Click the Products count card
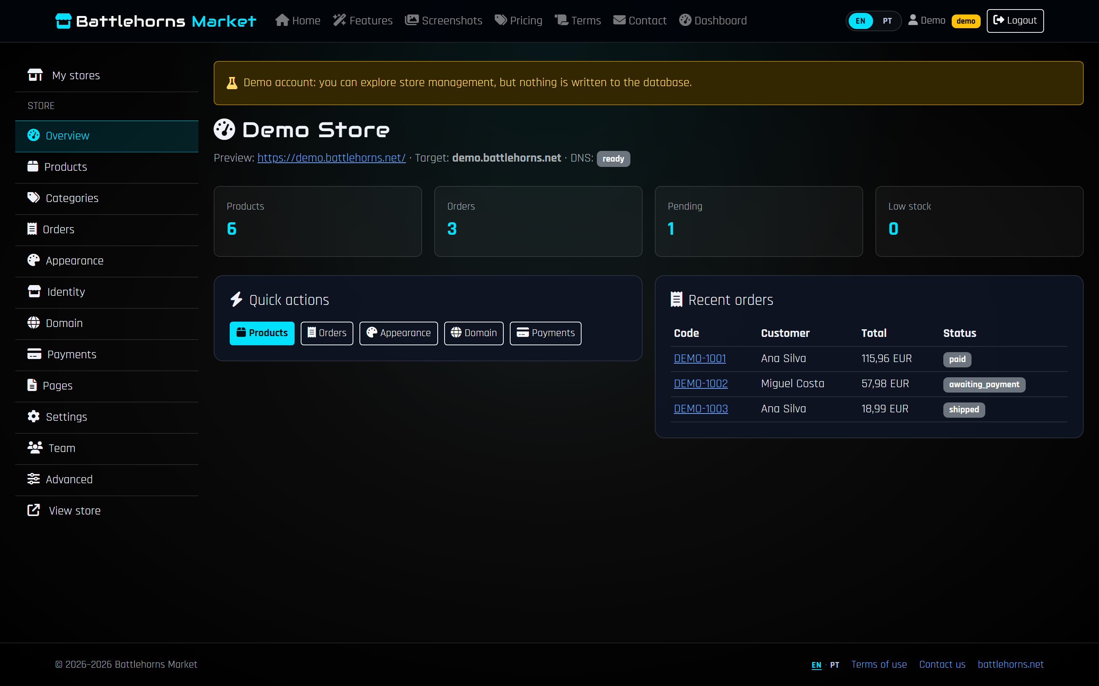Screen dimensions: 1099x686 pyautogui.click(x=317, y=221)
